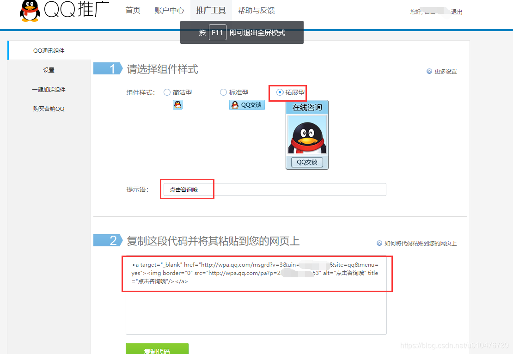Viewport: 513px width, 354px height.
Task: Click the 请选择组件样式 heading
Action: [x=163, y=69]
